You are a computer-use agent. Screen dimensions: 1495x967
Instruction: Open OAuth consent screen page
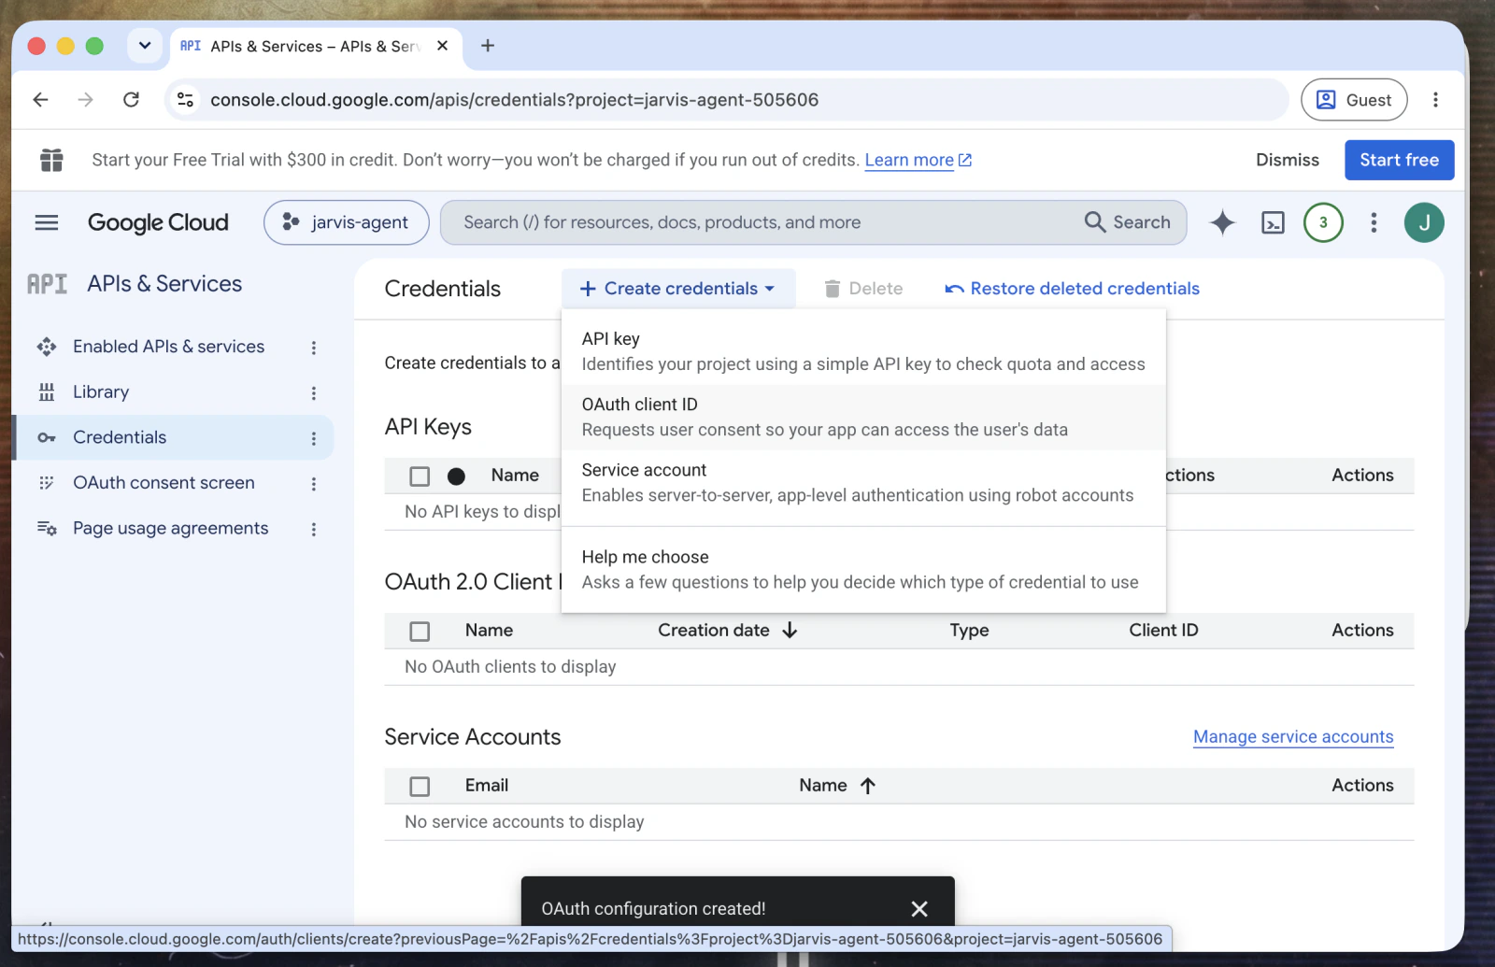tap(164, 483)
